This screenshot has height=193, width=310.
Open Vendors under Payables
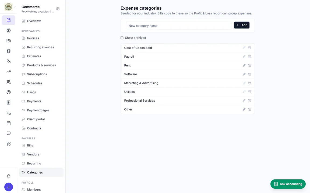click(x=41, y=154)
